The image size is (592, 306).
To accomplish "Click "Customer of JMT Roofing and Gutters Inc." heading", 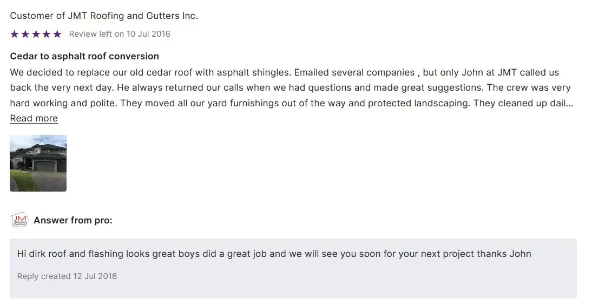I will coord(104,16).
